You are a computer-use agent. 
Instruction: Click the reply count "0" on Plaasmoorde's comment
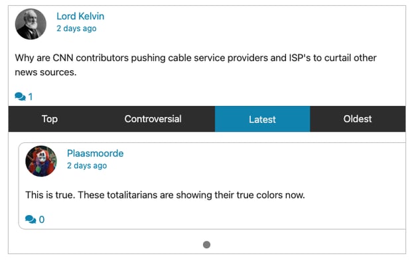42,220
